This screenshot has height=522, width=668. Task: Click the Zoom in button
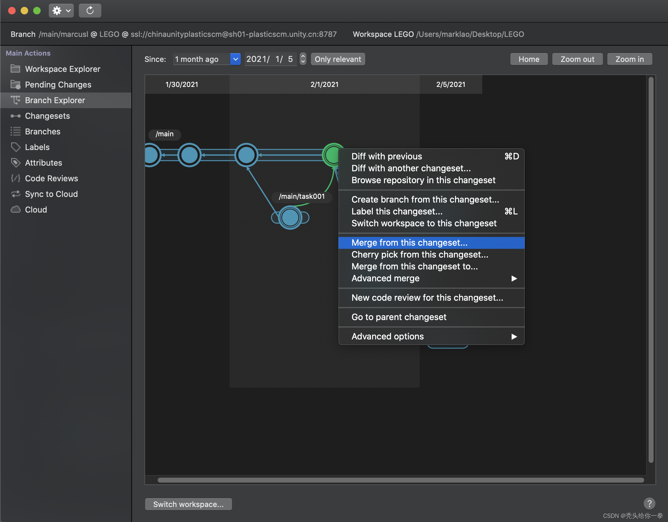click(x=630, y=58)
